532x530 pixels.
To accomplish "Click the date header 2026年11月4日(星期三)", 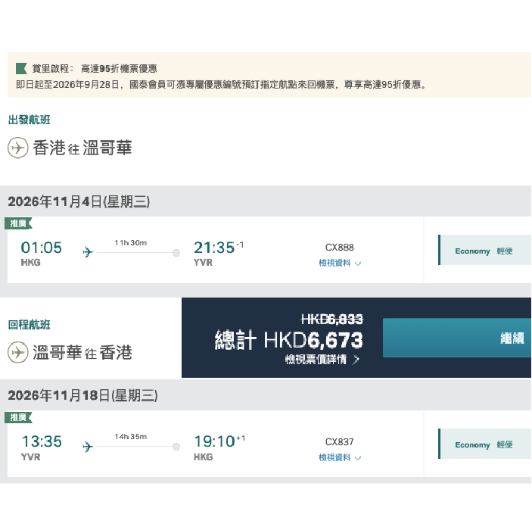I will [x=79, y=201].
